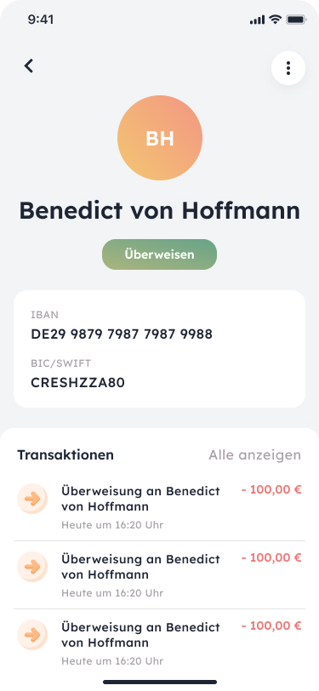Viewport: 319px width, 691px height.
Task: Tap the Transaktionen section heading
Action: [66, 454]
